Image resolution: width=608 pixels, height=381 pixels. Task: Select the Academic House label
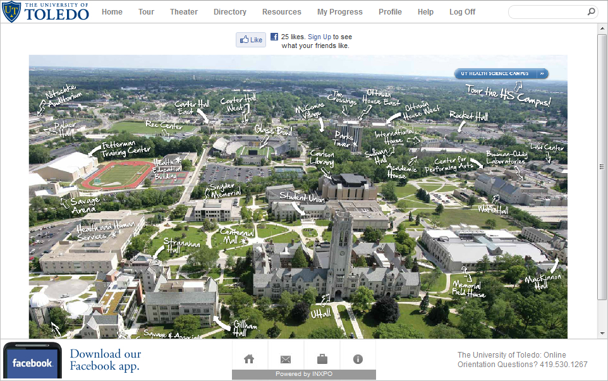(x=401, y=171)
